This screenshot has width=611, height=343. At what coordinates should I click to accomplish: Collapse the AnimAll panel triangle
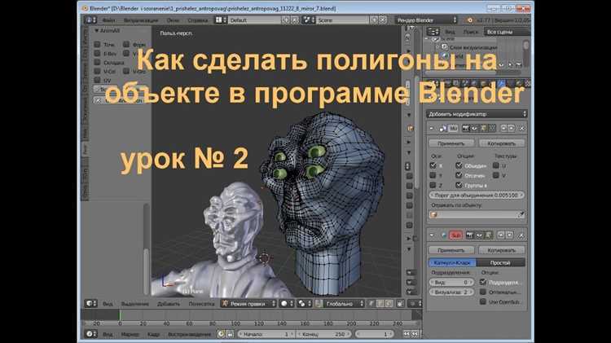pos(97,30)
